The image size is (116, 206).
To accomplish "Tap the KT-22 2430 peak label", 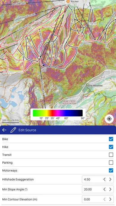I will 43,70.
